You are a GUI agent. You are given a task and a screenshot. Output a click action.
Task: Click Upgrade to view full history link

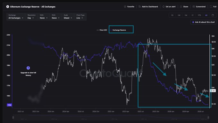click(x=28, y=74)
